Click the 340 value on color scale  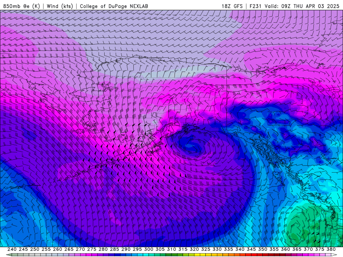pyautogui.click(x=240, y=249)
